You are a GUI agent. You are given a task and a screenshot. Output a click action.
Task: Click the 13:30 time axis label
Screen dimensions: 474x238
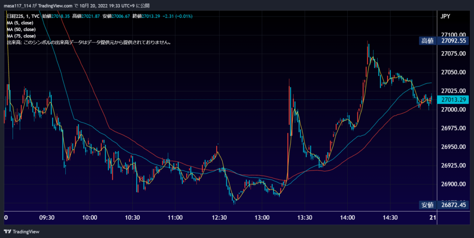pyautogui.click(x=305, y=218)
